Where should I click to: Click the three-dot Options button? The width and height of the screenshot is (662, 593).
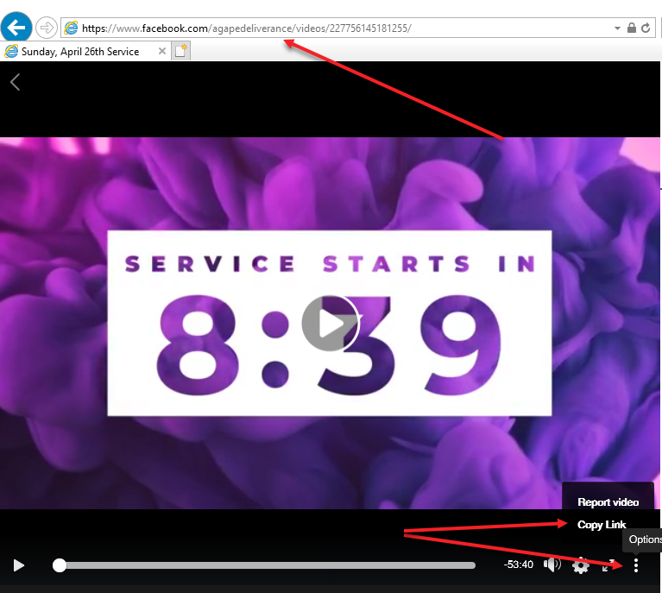pos(636,565)
